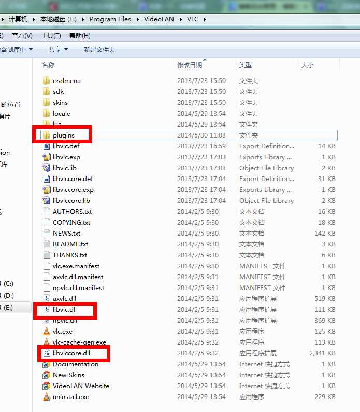The height and width of the screenshot is (412, 360).
Task: Expand the arrow after 计算机 in address bar
Action: [x=34, y=19]
